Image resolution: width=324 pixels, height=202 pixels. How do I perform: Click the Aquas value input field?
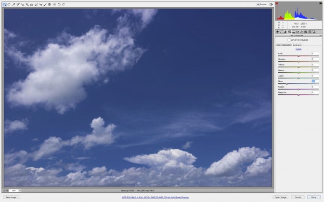[315, 76]
